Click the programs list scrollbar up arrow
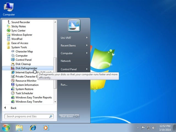 pos(55,22)
